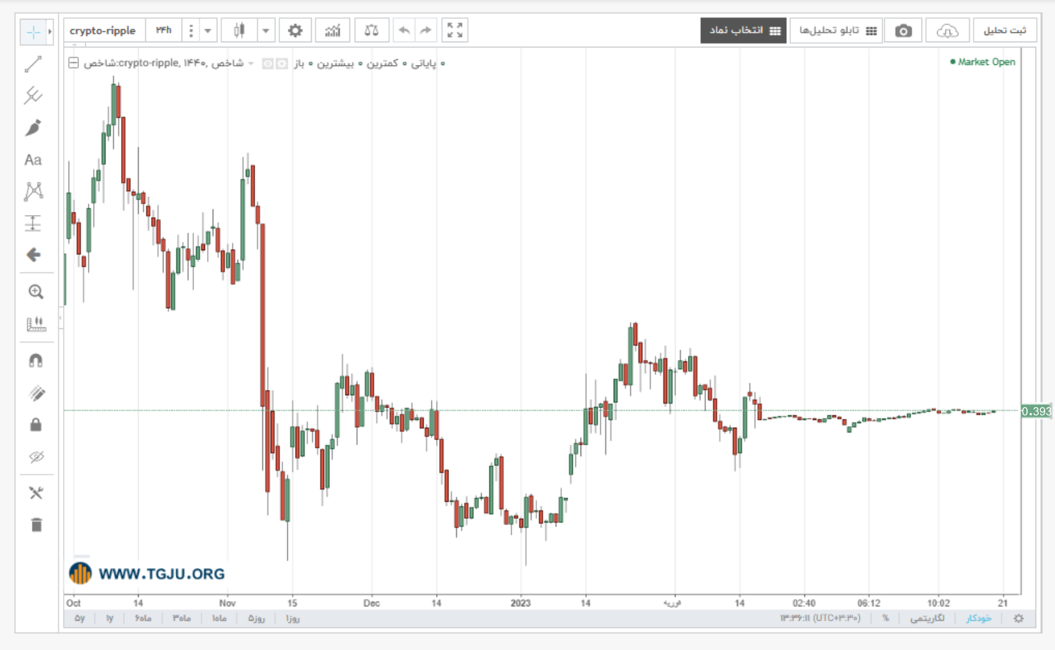
Task: Select the ۳ماه time range
Action: (182, 618)
